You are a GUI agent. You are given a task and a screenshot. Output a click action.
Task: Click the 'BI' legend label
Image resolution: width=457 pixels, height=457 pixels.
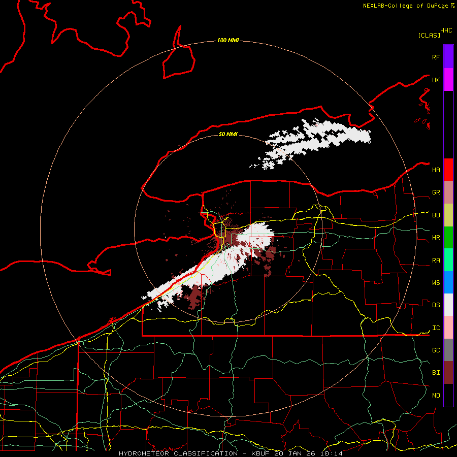tap(436, 373)
